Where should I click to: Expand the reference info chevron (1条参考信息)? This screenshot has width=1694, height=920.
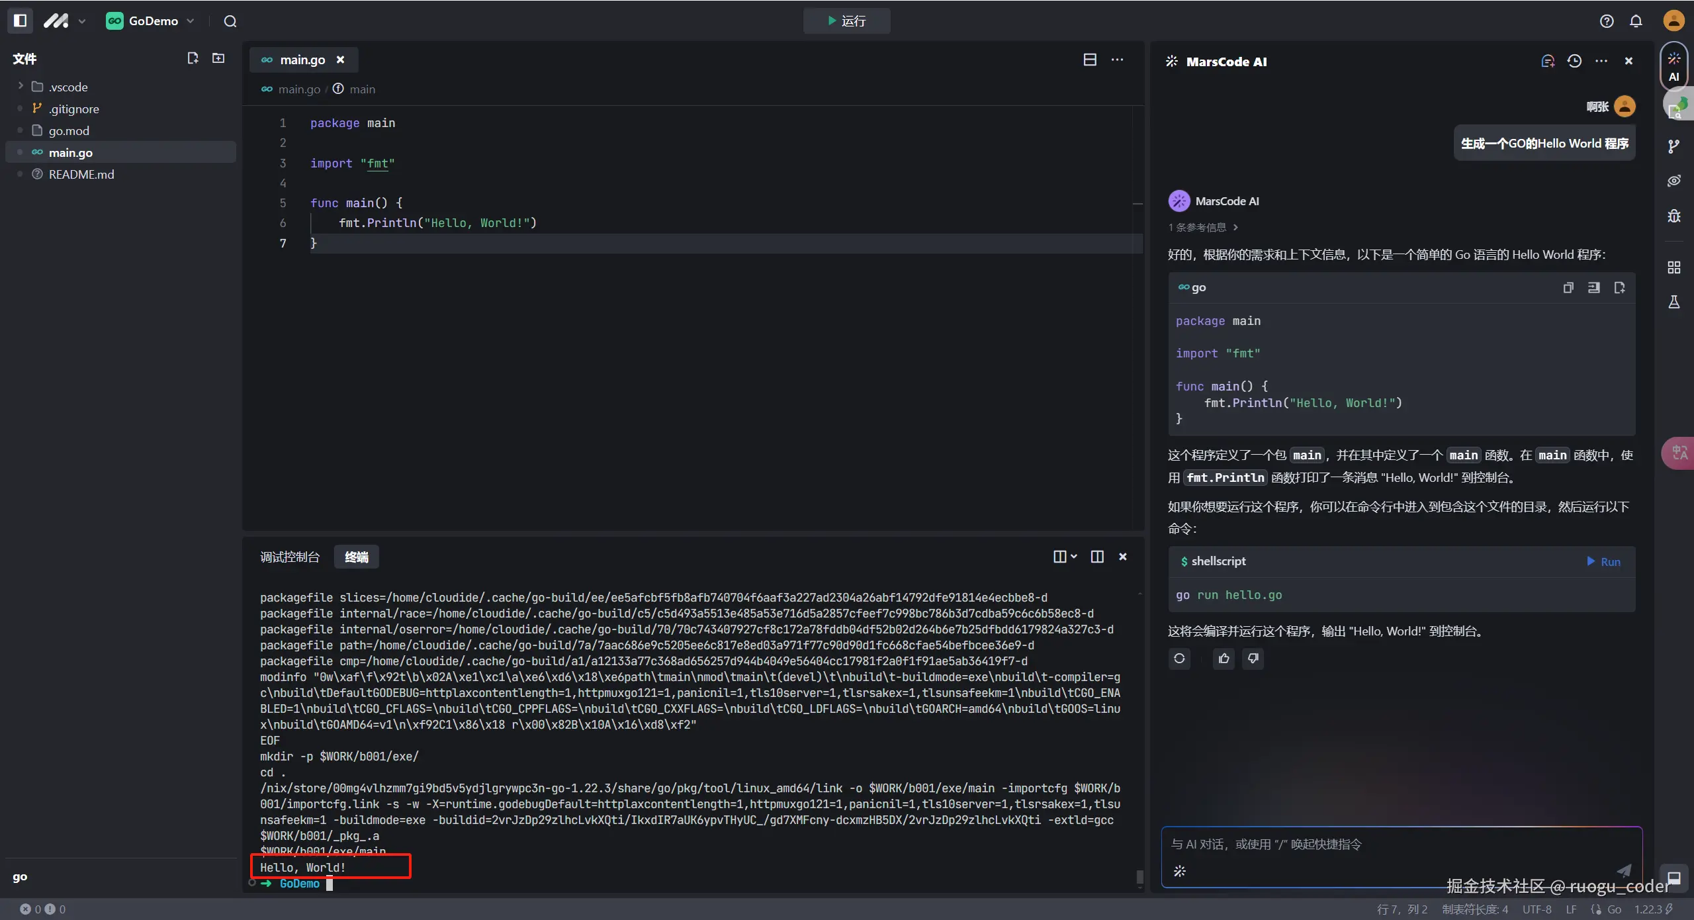pos(1235,227)
